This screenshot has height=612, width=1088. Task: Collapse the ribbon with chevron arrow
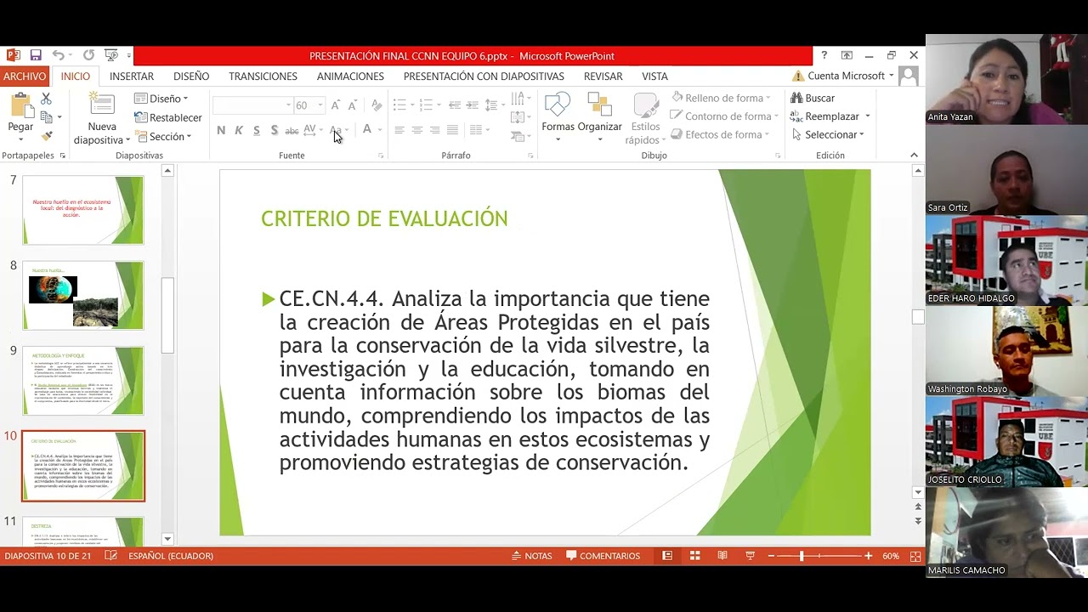(914, 156)
